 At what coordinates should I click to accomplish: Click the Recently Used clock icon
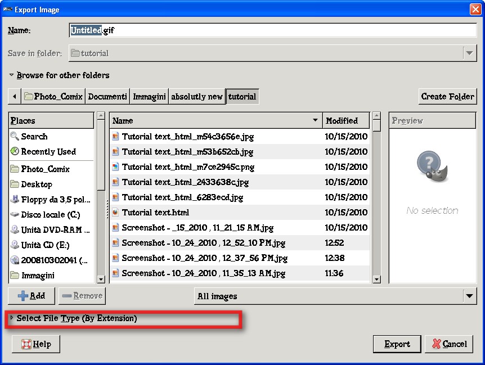coord(15,151)
